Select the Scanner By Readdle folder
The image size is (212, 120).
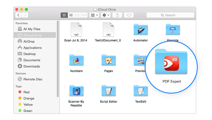76,91
